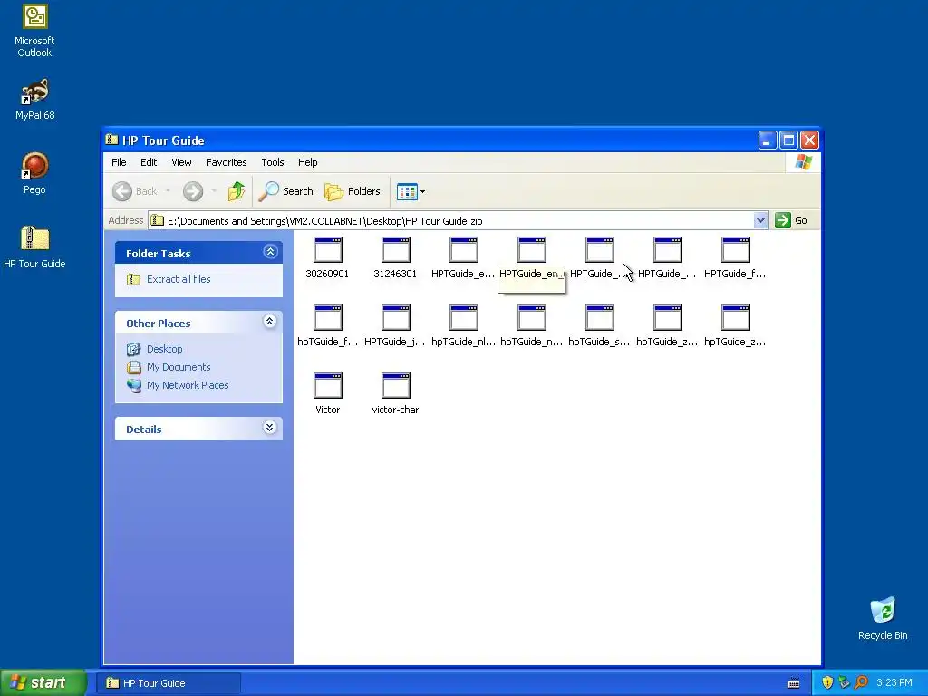Click the Back toolbar arrow
This screenshot has height=696, width=928.
tap(122, 191)
